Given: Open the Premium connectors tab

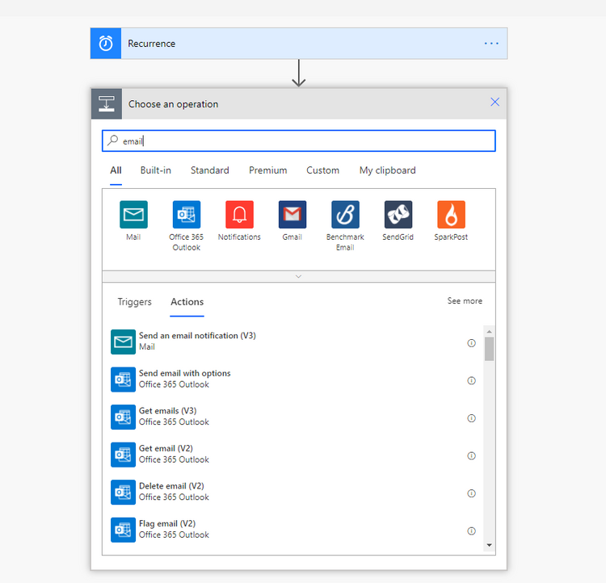Looking at the screenshot, I should pos(267,170).
